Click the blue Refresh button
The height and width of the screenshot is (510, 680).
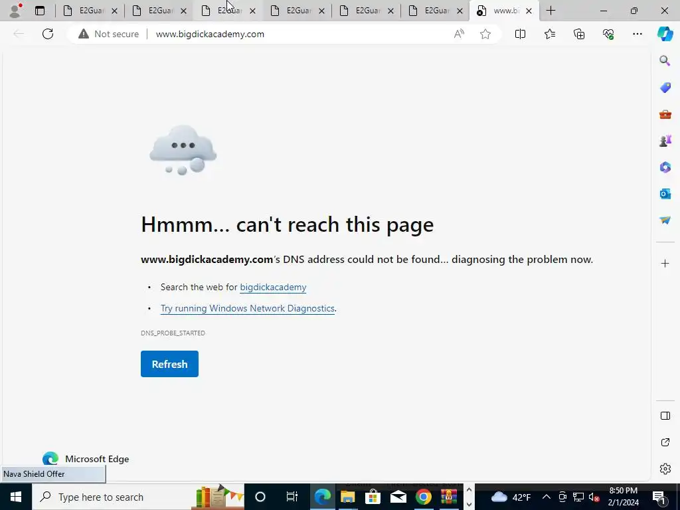[x=169, y=364]
